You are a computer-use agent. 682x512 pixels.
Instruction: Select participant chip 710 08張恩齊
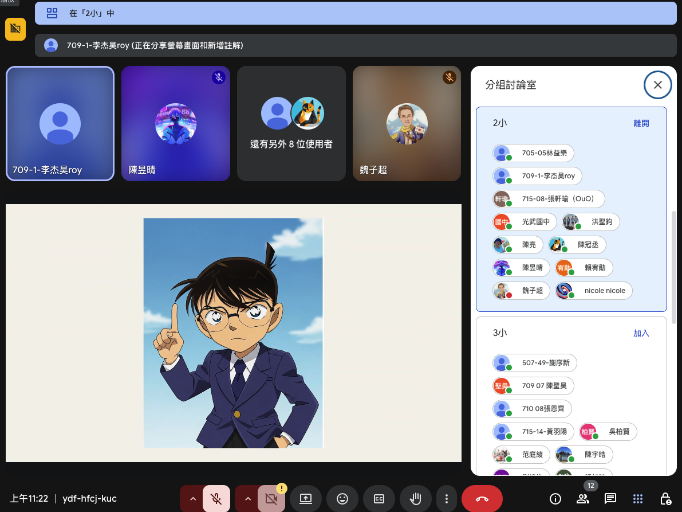[x=532, y=409]
